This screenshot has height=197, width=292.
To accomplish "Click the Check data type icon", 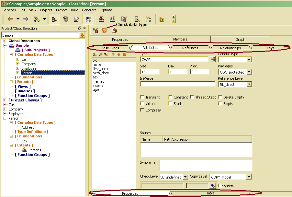I will pyautogui.click(x=105, y=30).
